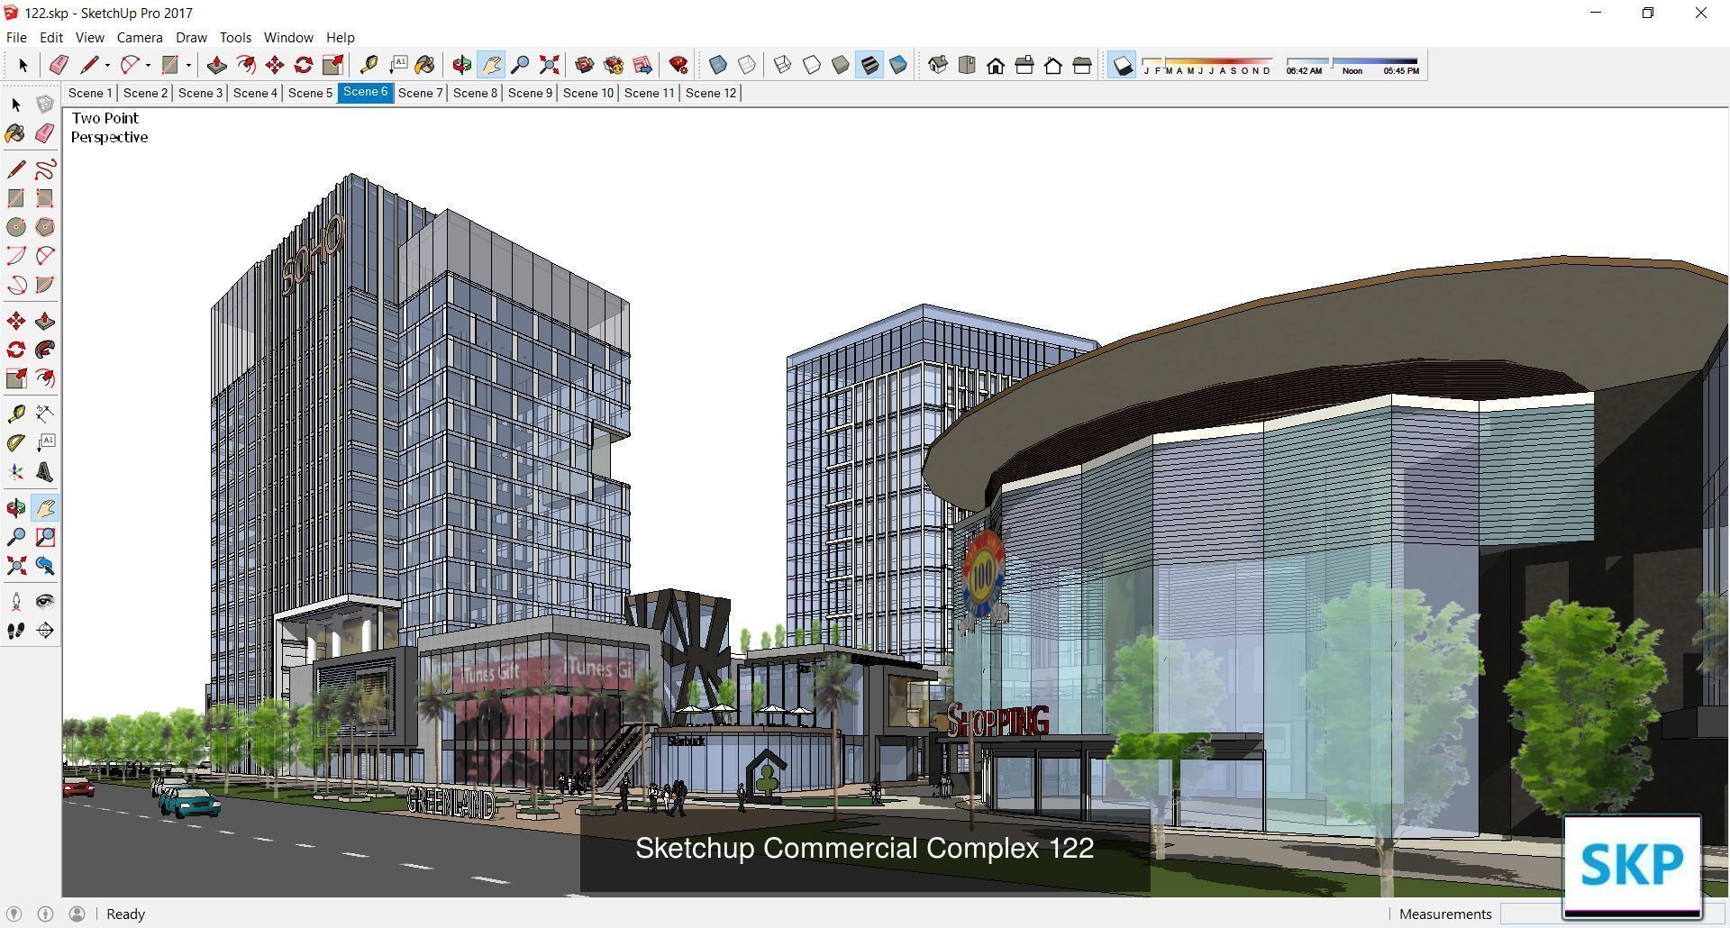Open the Draw menu
This screenshot has height=928, width=1730.
click(191, 37)
